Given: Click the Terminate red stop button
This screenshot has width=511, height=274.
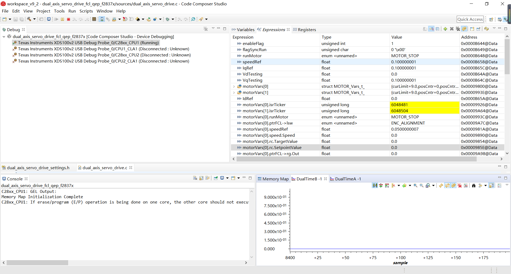Looking at the screenshot, I should 68,19.
